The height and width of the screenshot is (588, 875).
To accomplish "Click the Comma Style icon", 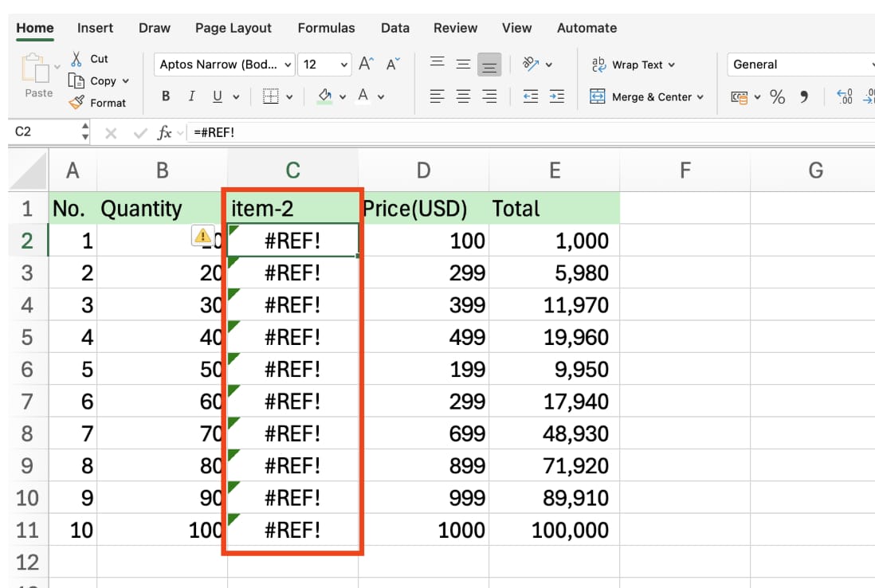I will tap(802, 96).
